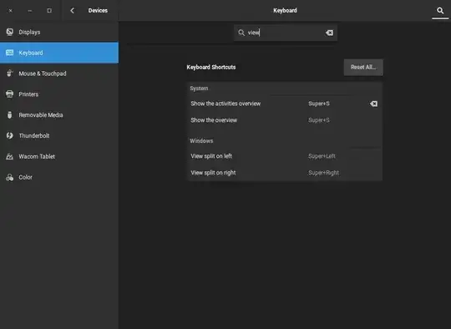
Task: Toggle search with magnifier in header
Action: pos(440,11)
